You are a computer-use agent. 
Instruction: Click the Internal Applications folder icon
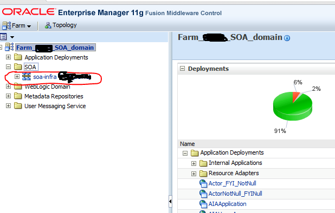click(203, 163)
